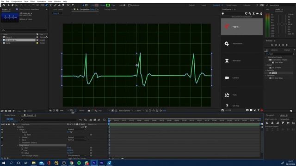Toggle stopwatch for Start property
296x166 pixels.
(x=23, y=148)
